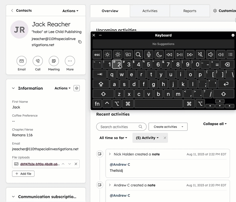The image size is (236, 202).
Task: Toggle the caps lock key on keyboard
Action: (101, 84)
